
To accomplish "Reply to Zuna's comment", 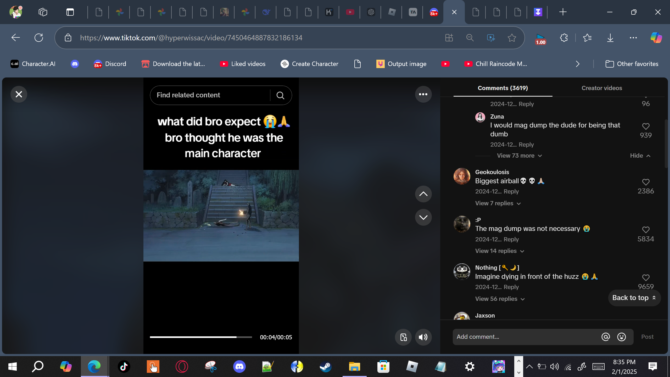I will coord(526,145).
